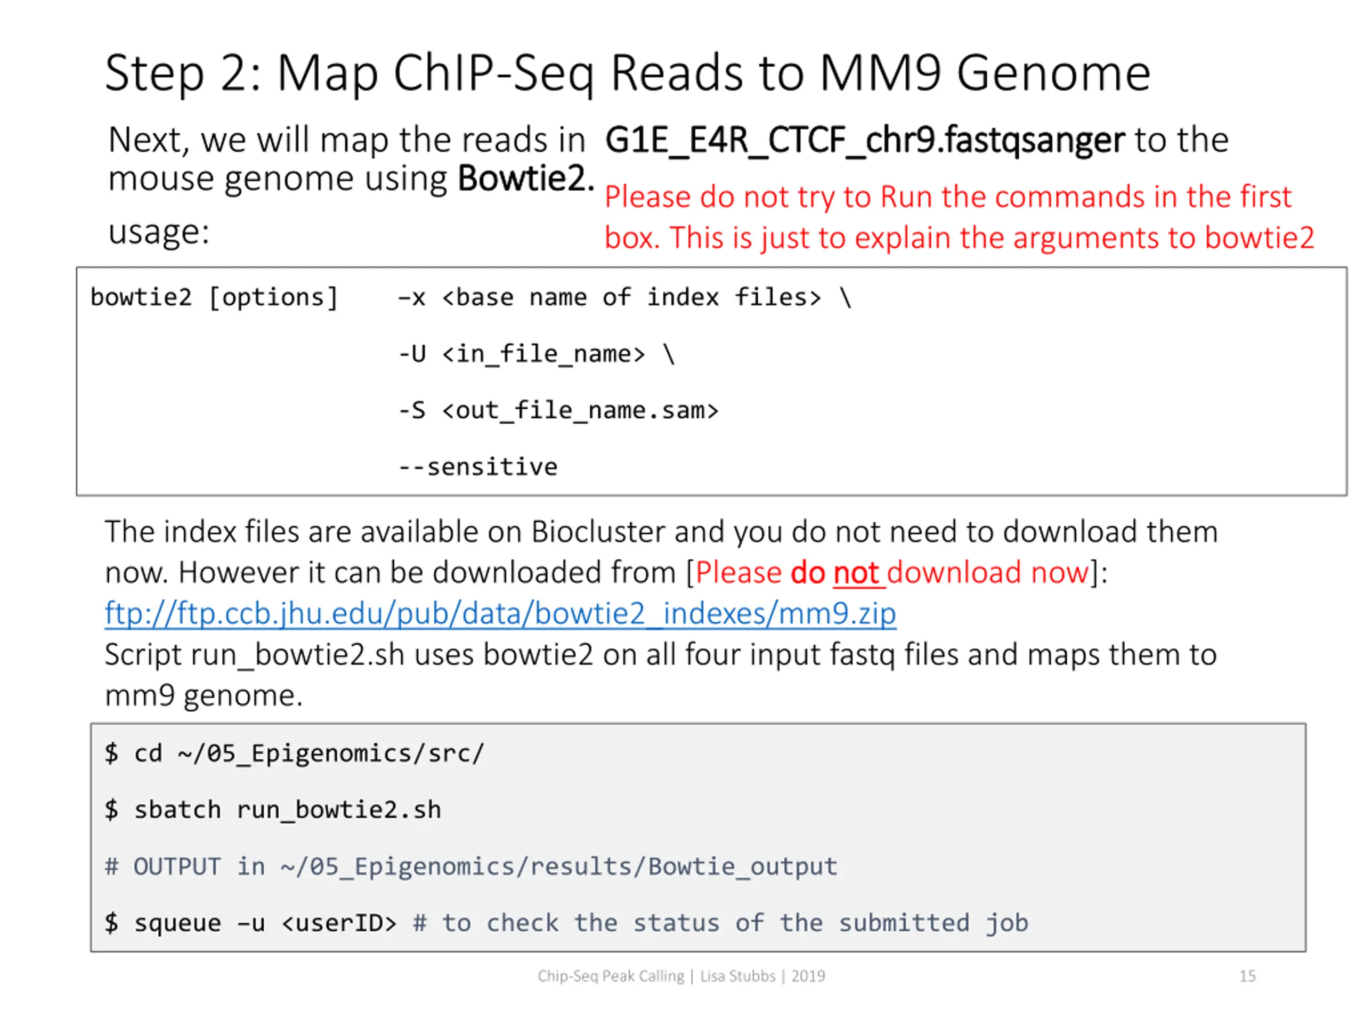Click the 'Script run_bowtie2.sh uses bowtie2' sentence

click(660, 655)
